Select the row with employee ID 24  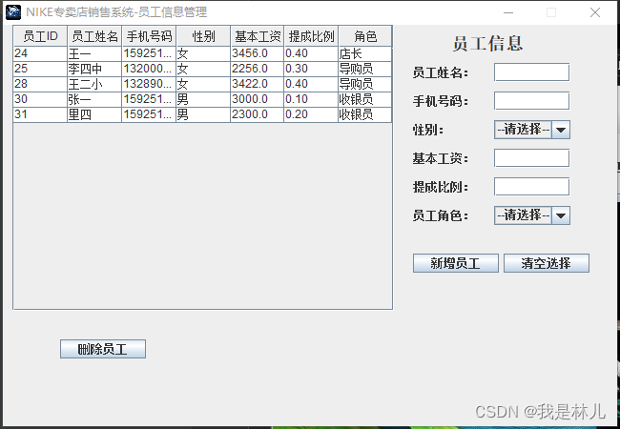(202, 53)
